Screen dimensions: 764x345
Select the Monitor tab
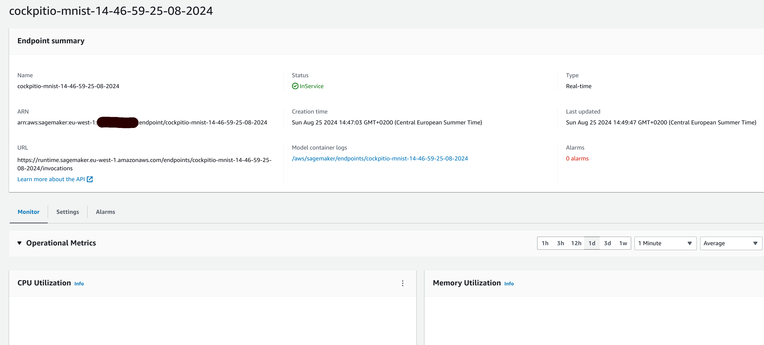pos(29,212)
